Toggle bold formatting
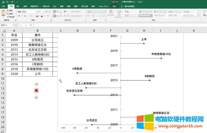Screen dimensions: 207x133 click(x=19, y=16)
